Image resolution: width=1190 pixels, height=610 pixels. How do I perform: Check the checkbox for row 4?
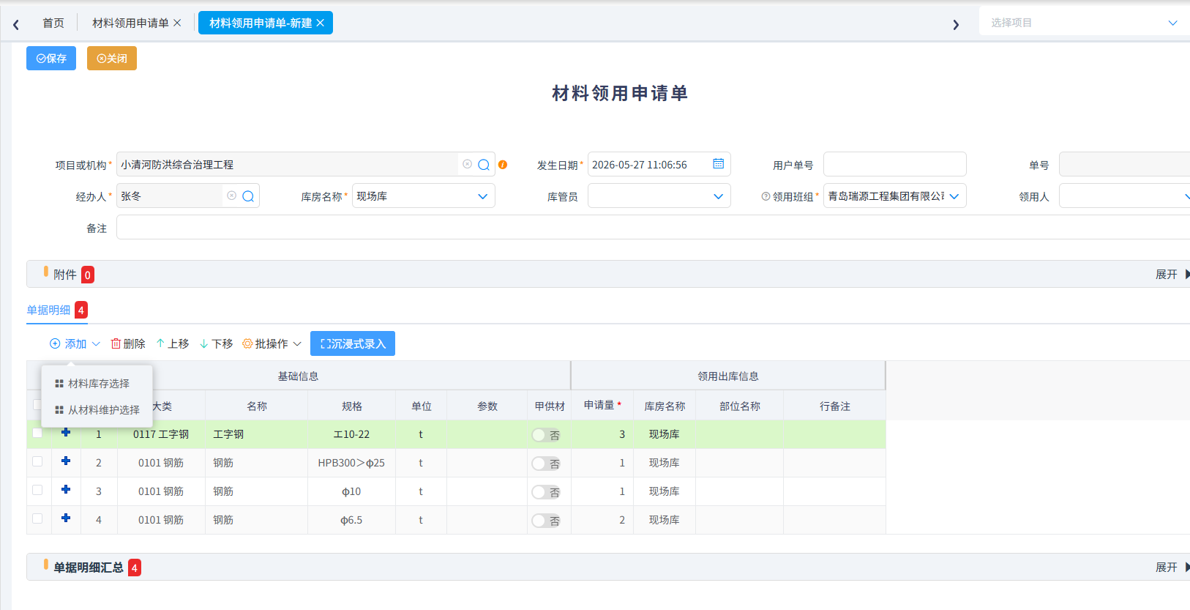pos(37,518)
